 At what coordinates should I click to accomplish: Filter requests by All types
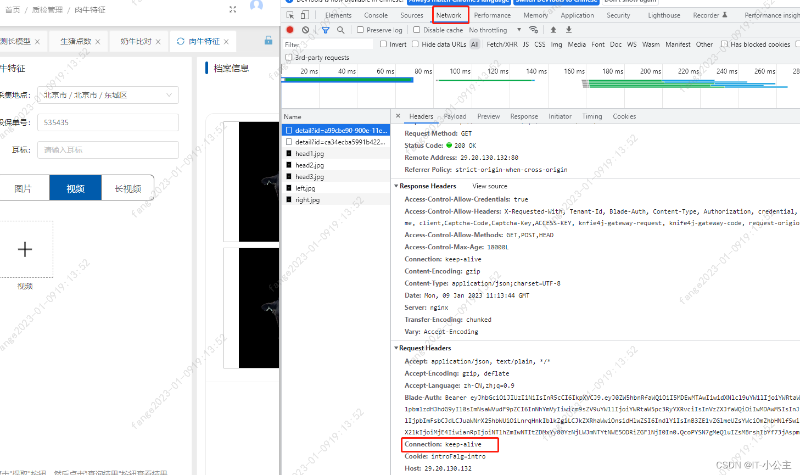(x=475, y=44)
